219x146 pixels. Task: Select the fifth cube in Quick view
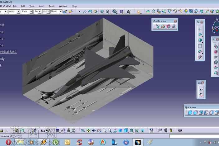pyautogui.click(x=211, y=113)
